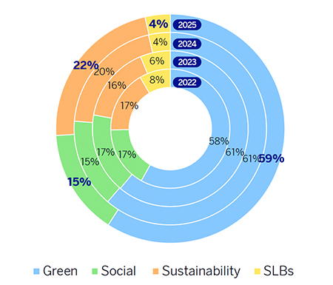Click the yellow SLBs legend swatch
The image size is (333, 285).
tap(258, 272)
